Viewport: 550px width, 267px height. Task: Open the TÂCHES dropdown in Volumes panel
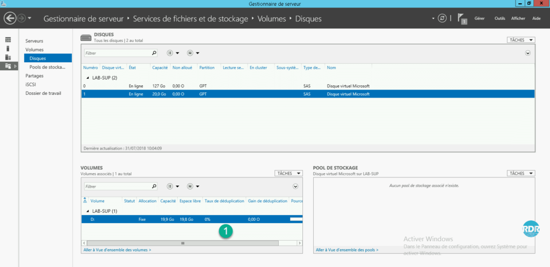pyautogui.click(x=288, y=173)
